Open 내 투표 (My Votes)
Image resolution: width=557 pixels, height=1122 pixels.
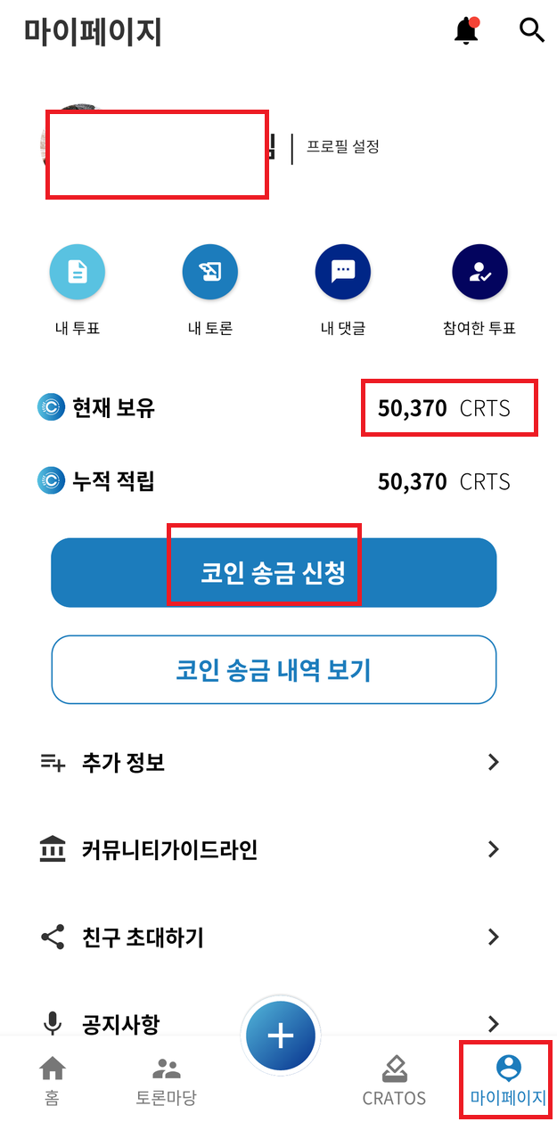click(77, 272)
